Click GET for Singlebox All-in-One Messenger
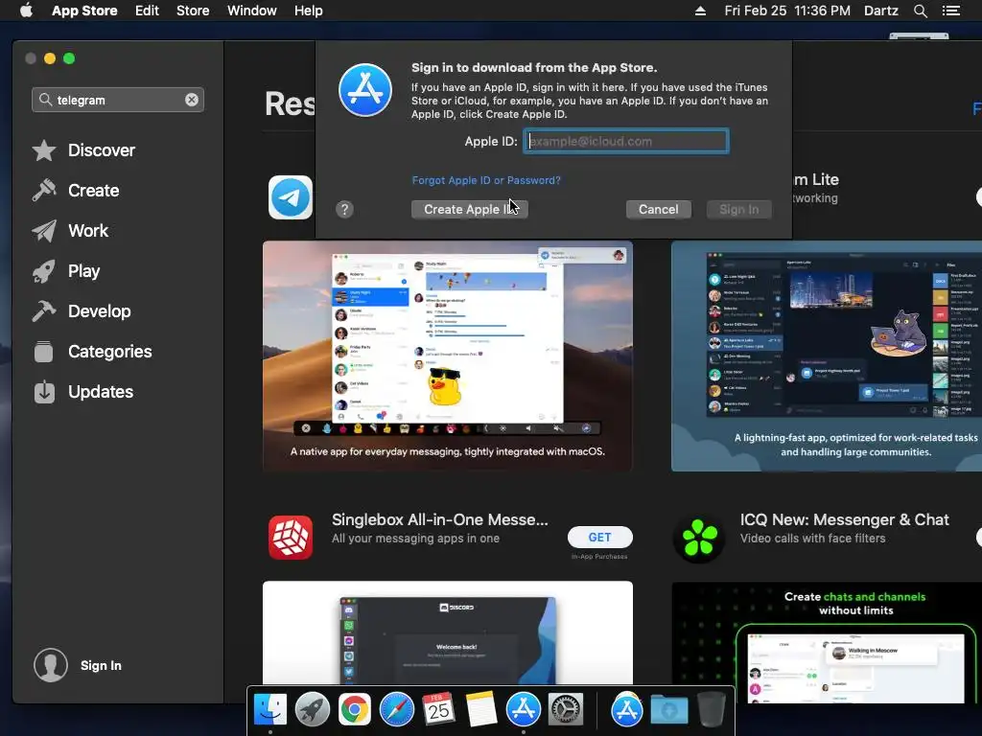 pyautogui.click(x=600, y=537)
